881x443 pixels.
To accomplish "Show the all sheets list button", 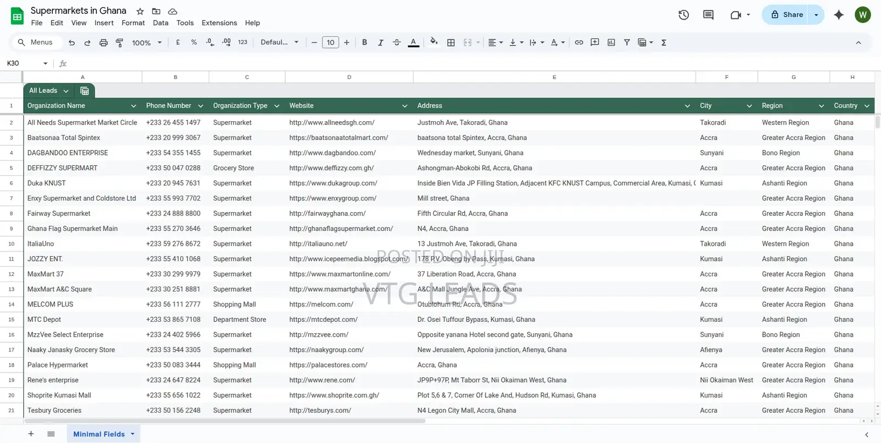I will pos(51,434).
